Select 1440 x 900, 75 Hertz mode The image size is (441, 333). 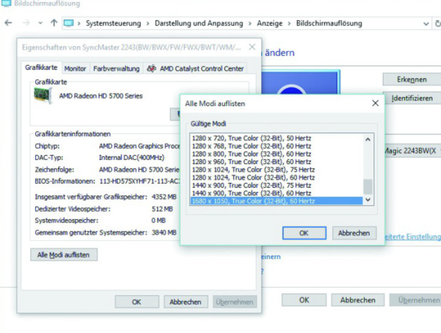pos(276,185)
